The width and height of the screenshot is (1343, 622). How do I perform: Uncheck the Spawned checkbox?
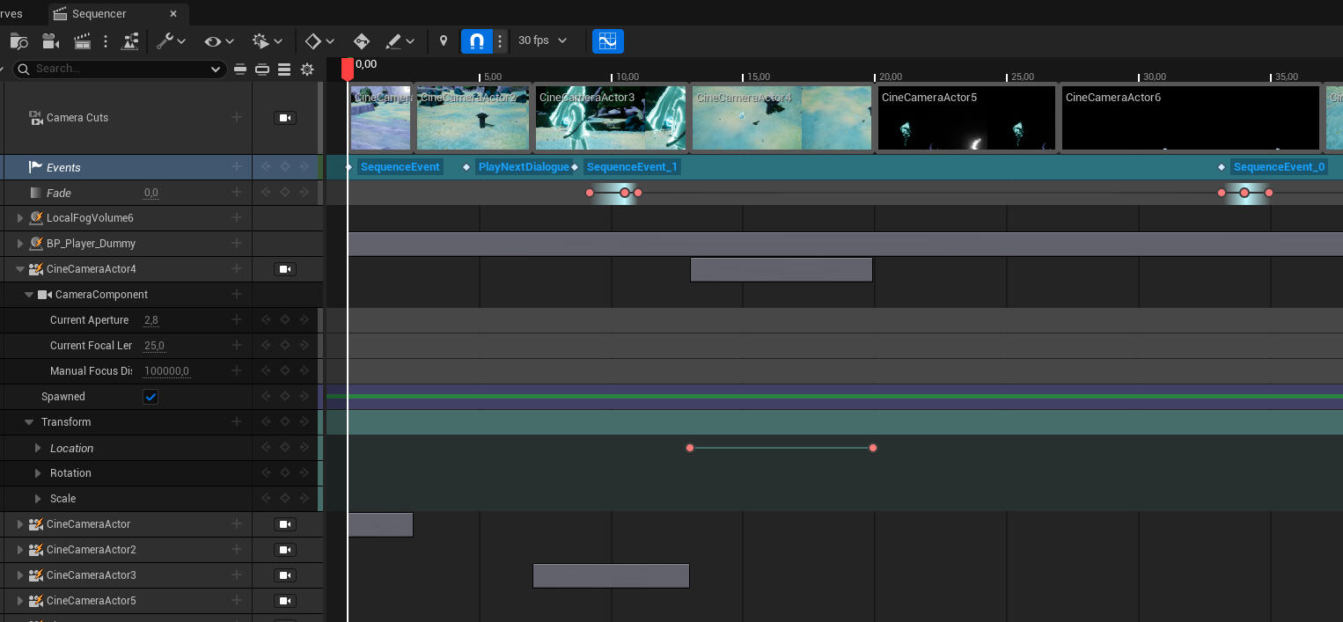click(150, 397)
